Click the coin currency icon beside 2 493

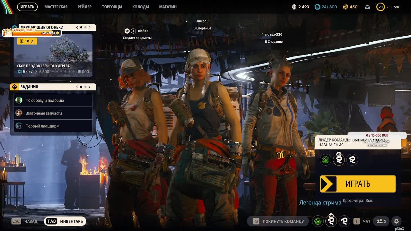click(x=294, y=7)
